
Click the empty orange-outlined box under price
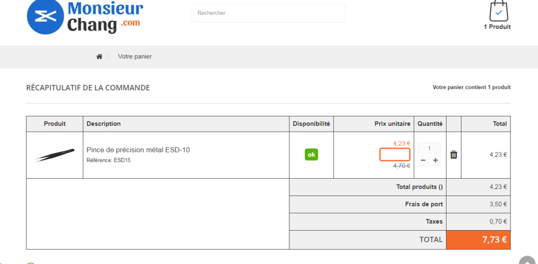395,155
